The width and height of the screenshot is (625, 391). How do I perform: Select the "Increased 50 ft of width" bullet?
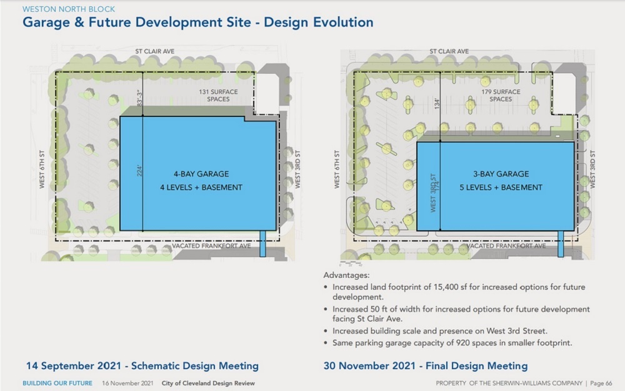[461, 313]
